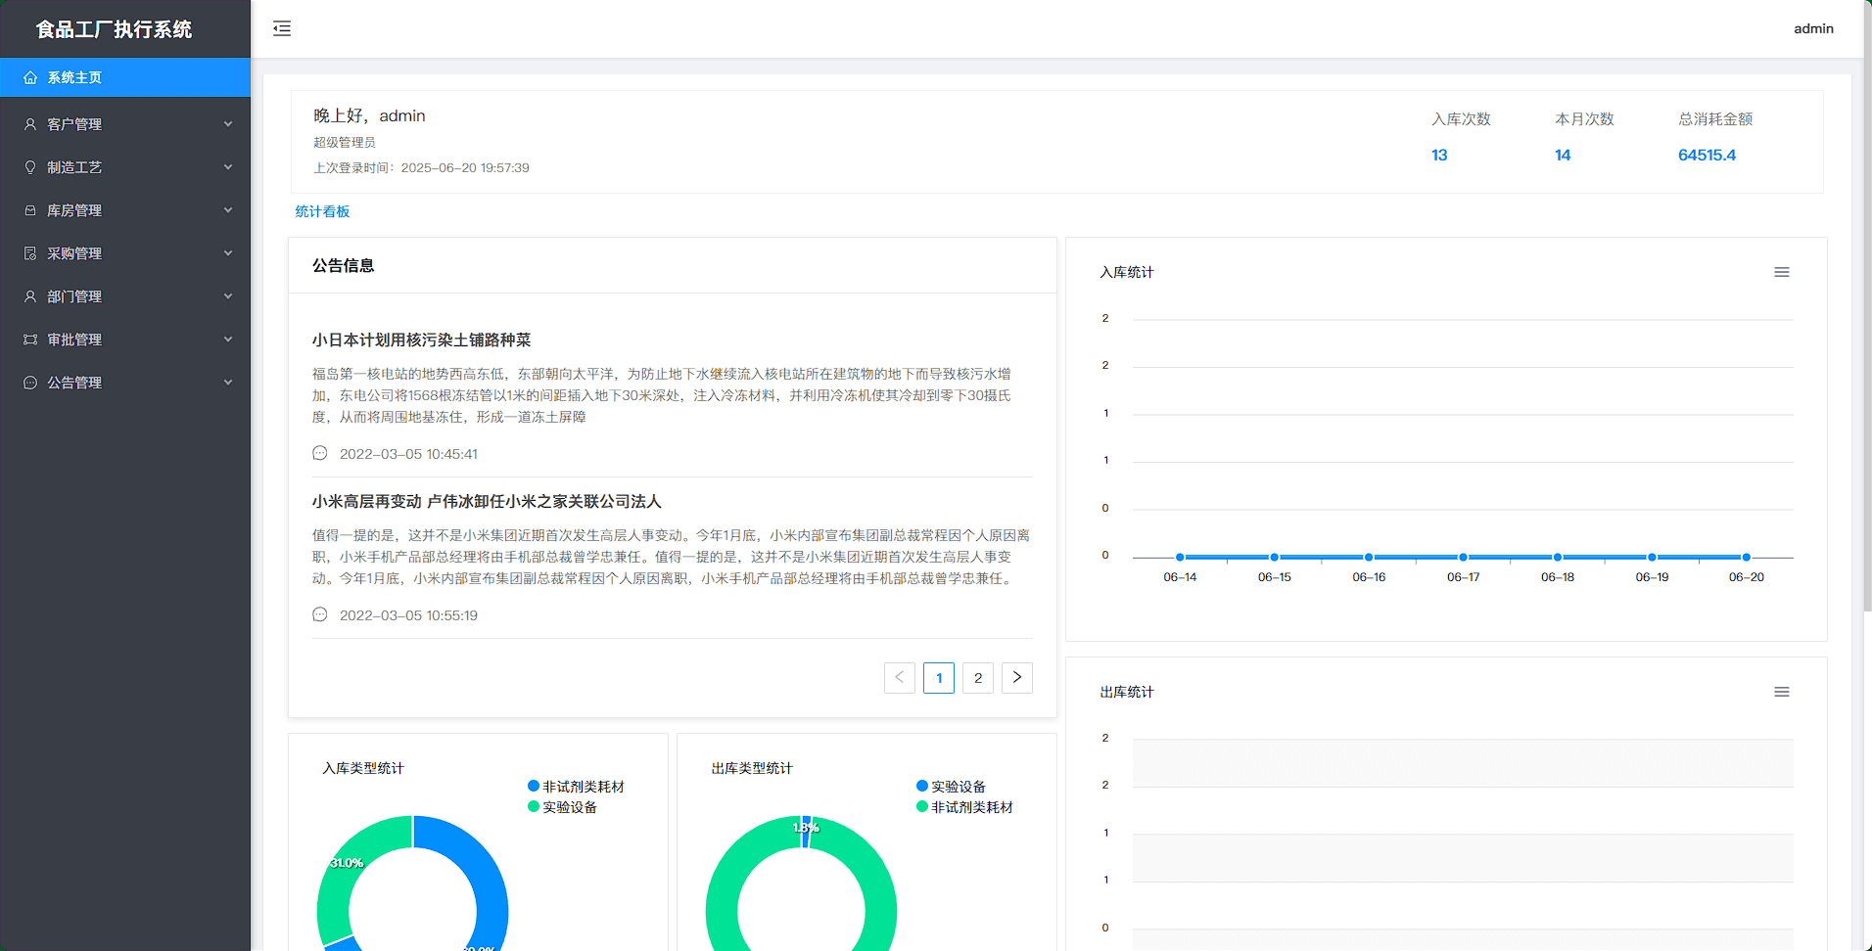
Task: Collapse sidebar with the hamburger icon
Action: coord(282,28)
